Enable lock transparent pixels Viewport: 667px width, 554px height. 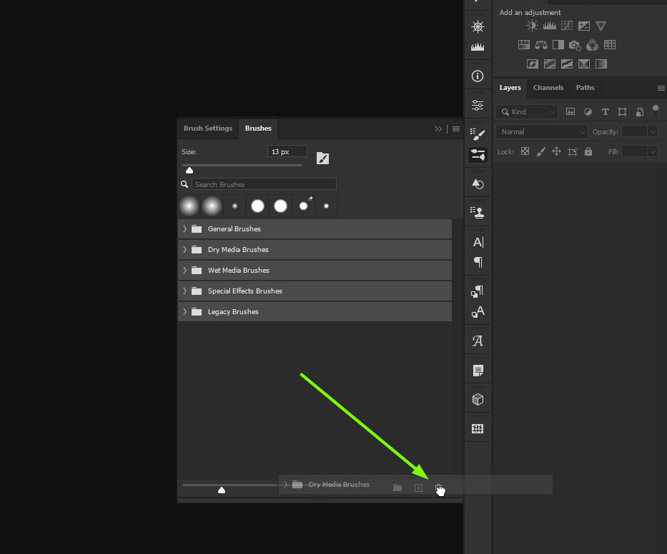[525, 151]
